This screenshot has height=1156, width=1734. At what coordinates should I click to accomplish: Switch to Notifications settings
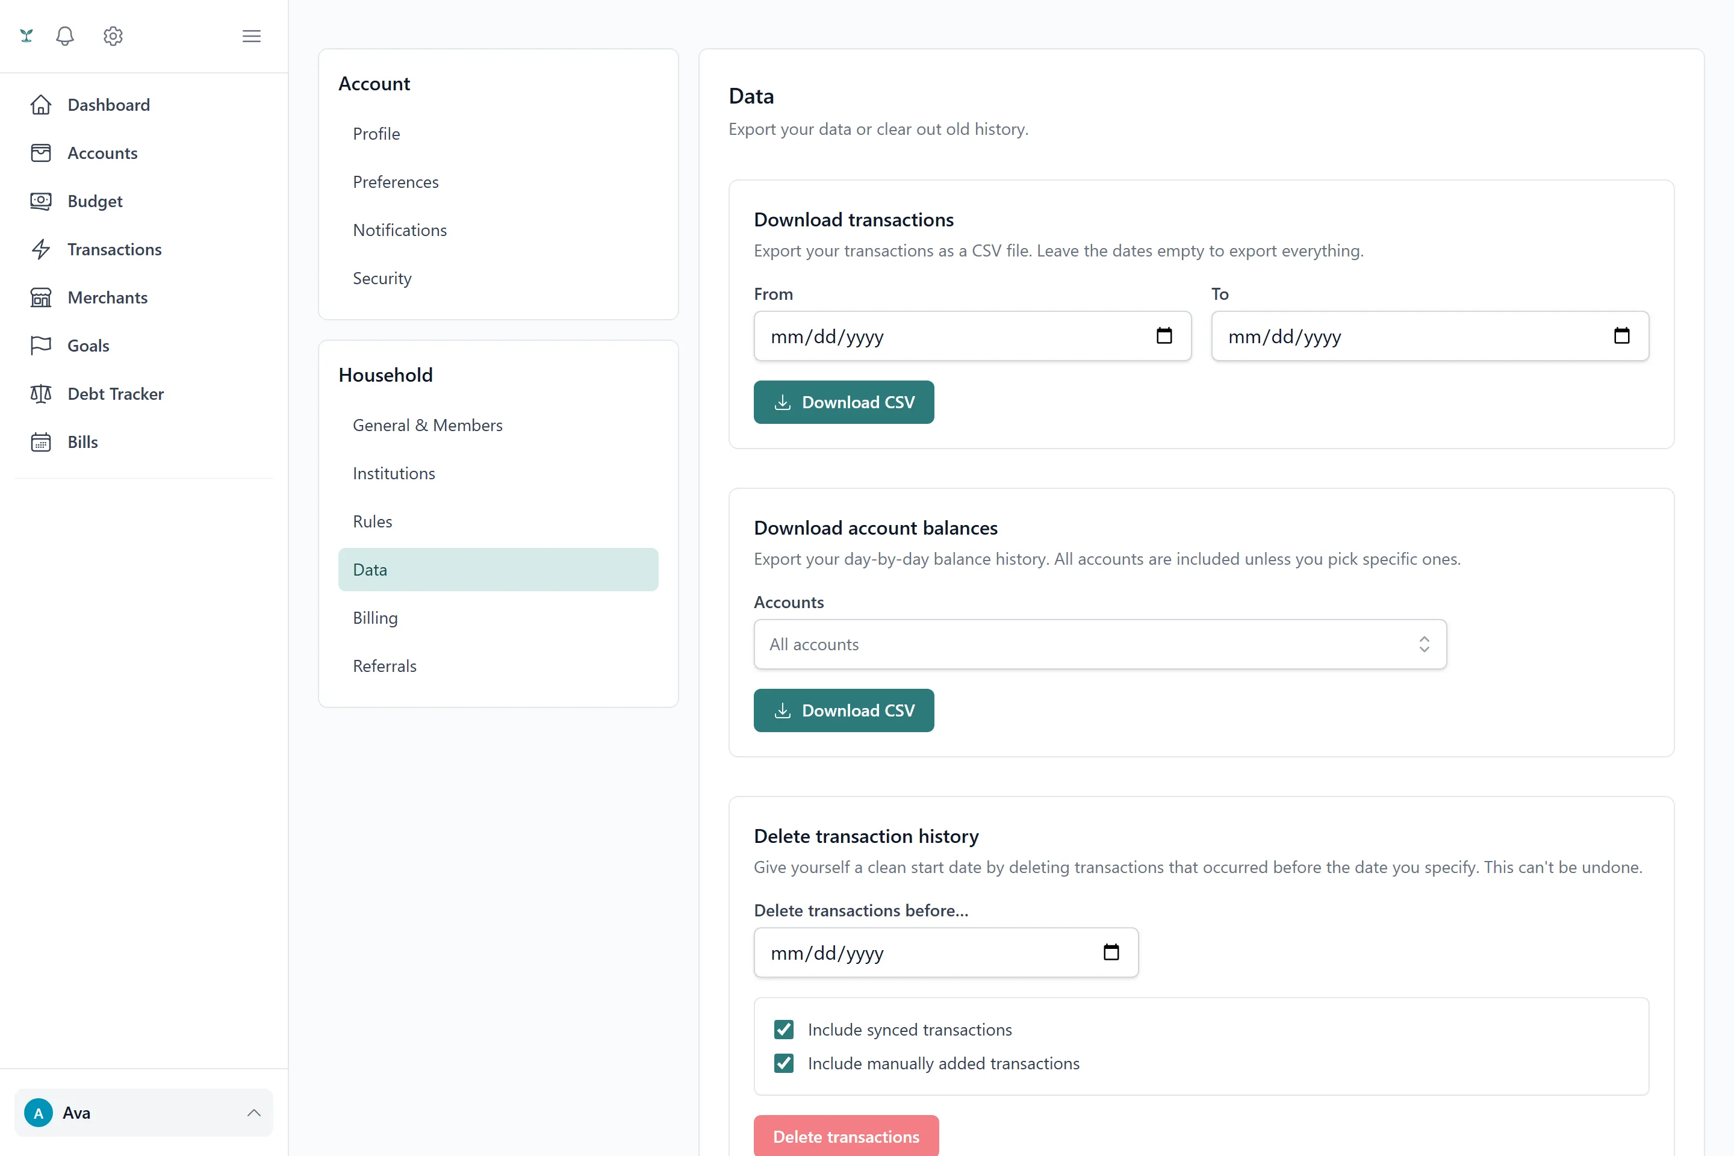(x=499, y=230)
